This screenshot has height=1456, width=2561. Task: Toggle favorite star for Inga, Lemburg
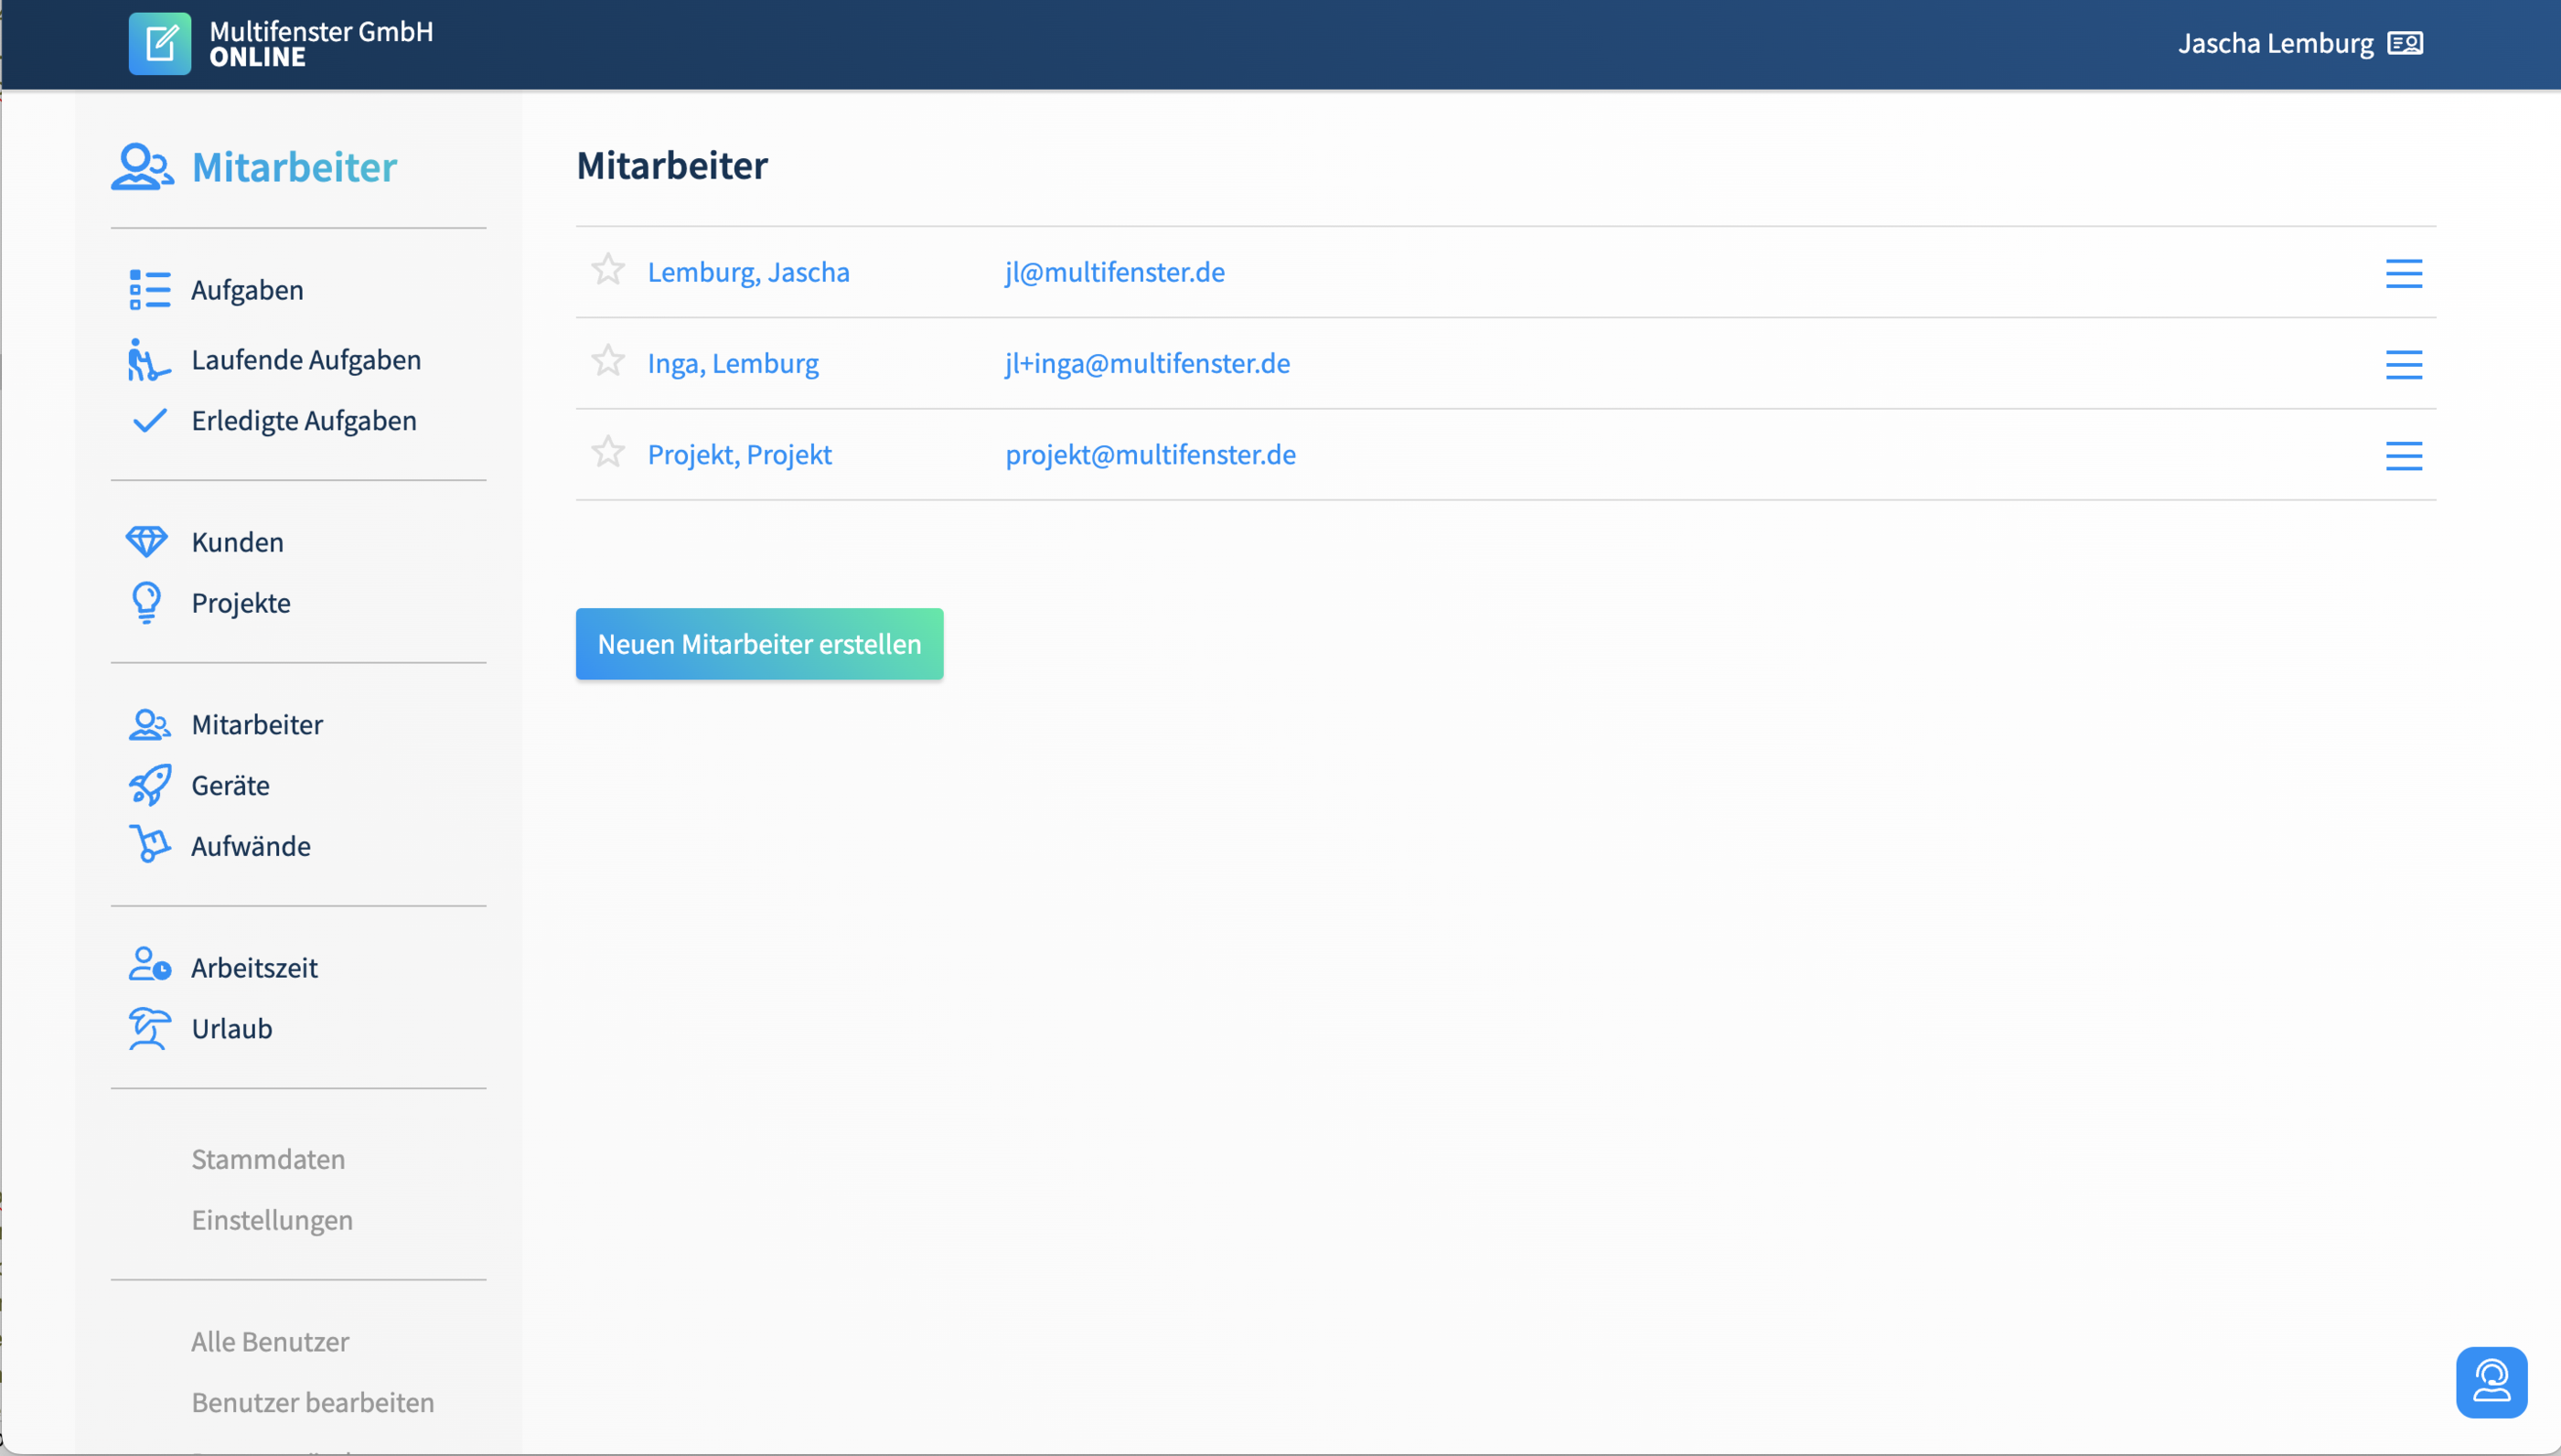[608, 361]
